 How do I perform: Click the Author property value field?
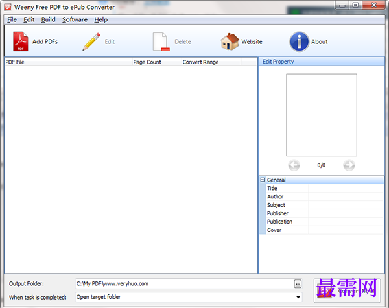click(346, 196)
